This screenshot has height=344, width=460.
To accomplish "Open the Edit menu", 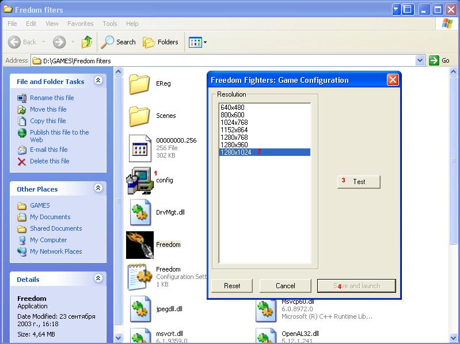I will 31,24.
